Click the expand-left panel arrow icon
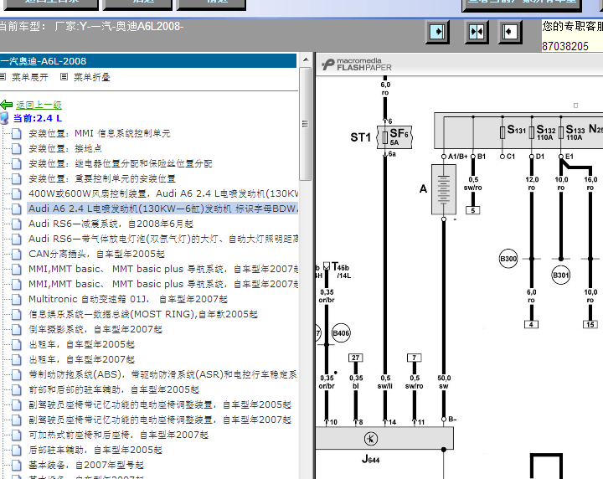603x479 pixels. (510, 32)
